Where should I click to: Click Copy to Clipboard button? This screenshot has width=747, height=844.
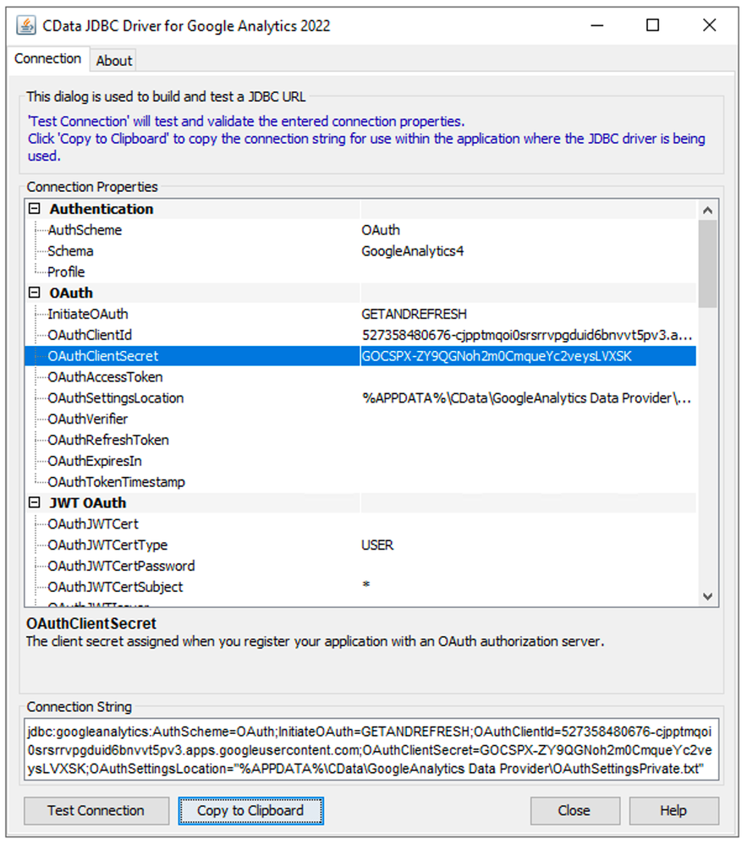click(x=250, y=810)
